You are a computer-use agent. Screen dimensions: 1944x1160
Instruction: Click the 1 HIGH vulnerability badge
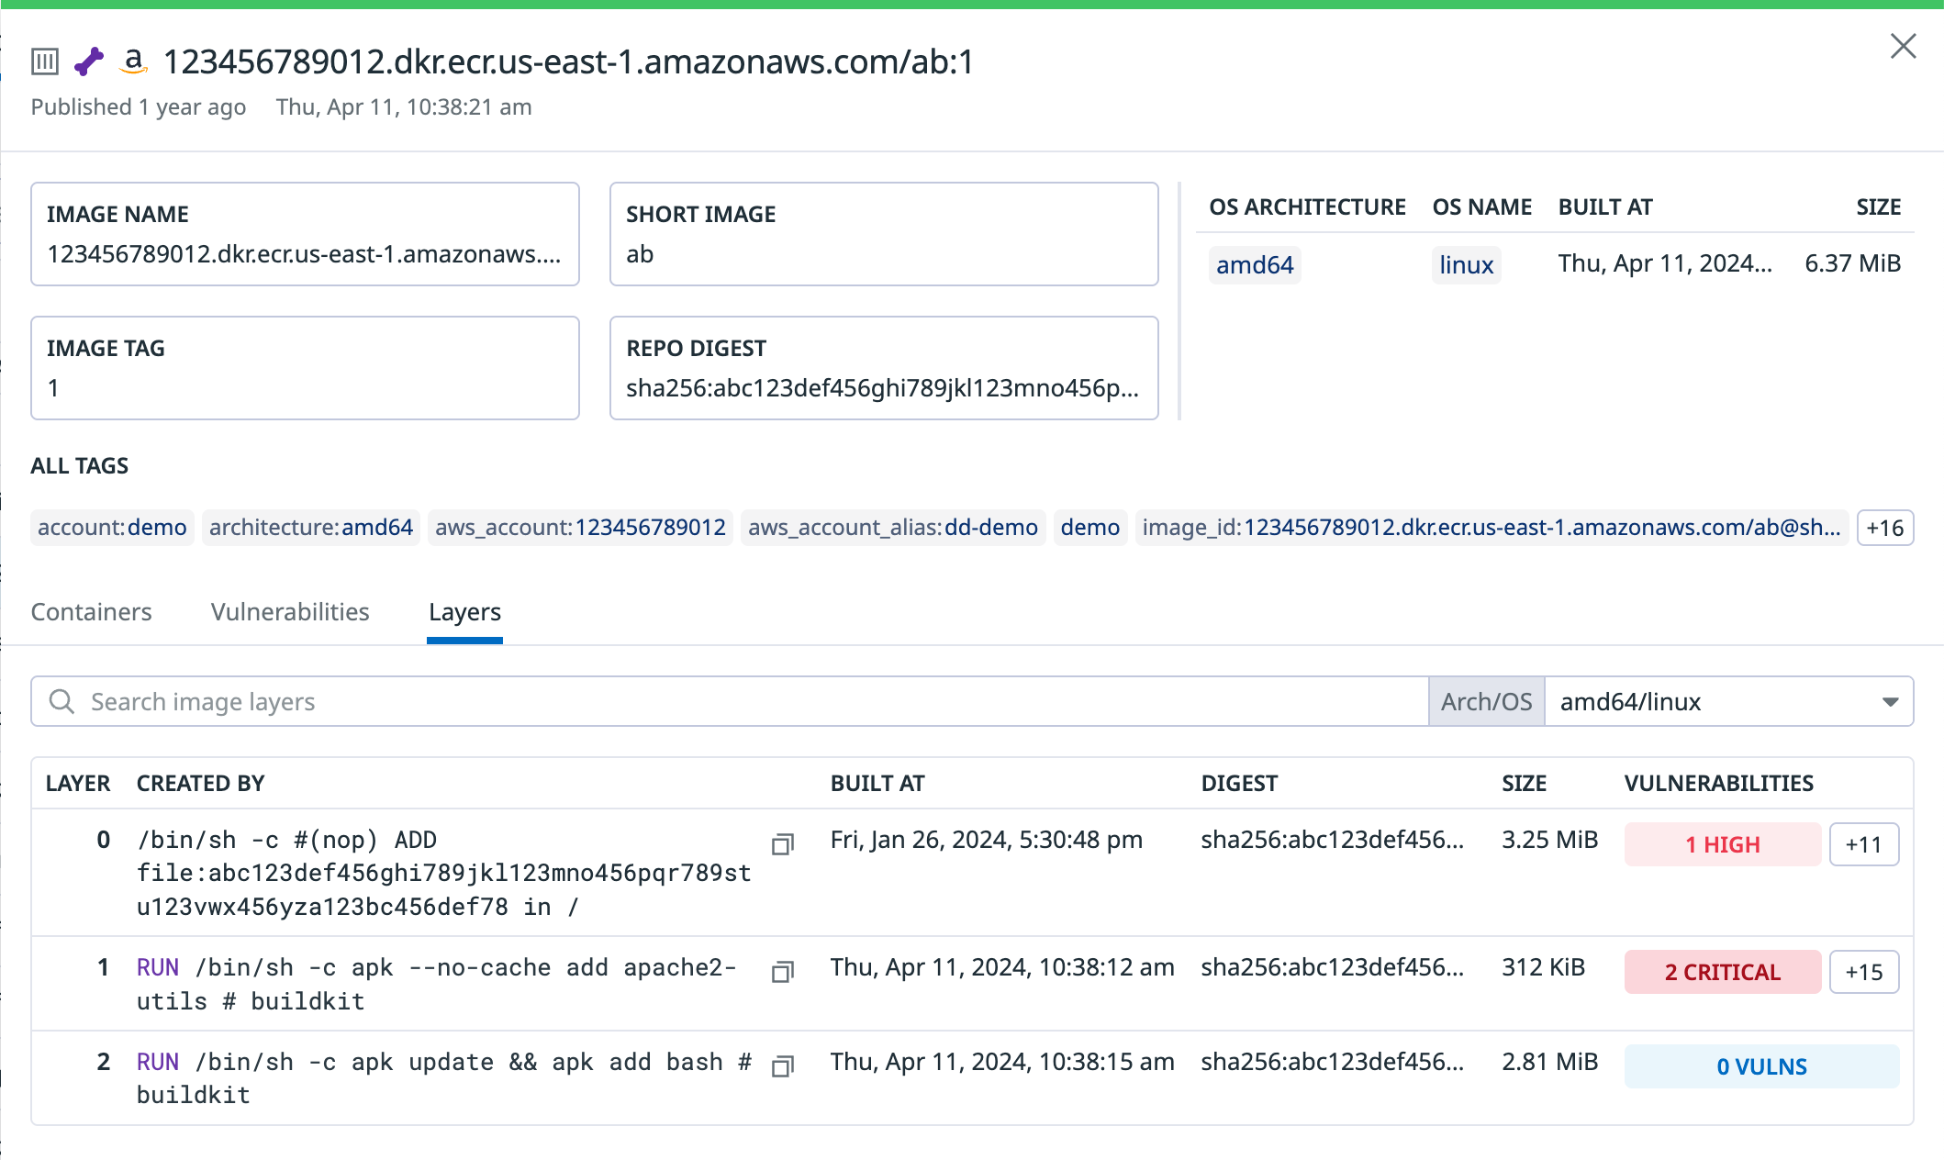[x=1722, y=844]
